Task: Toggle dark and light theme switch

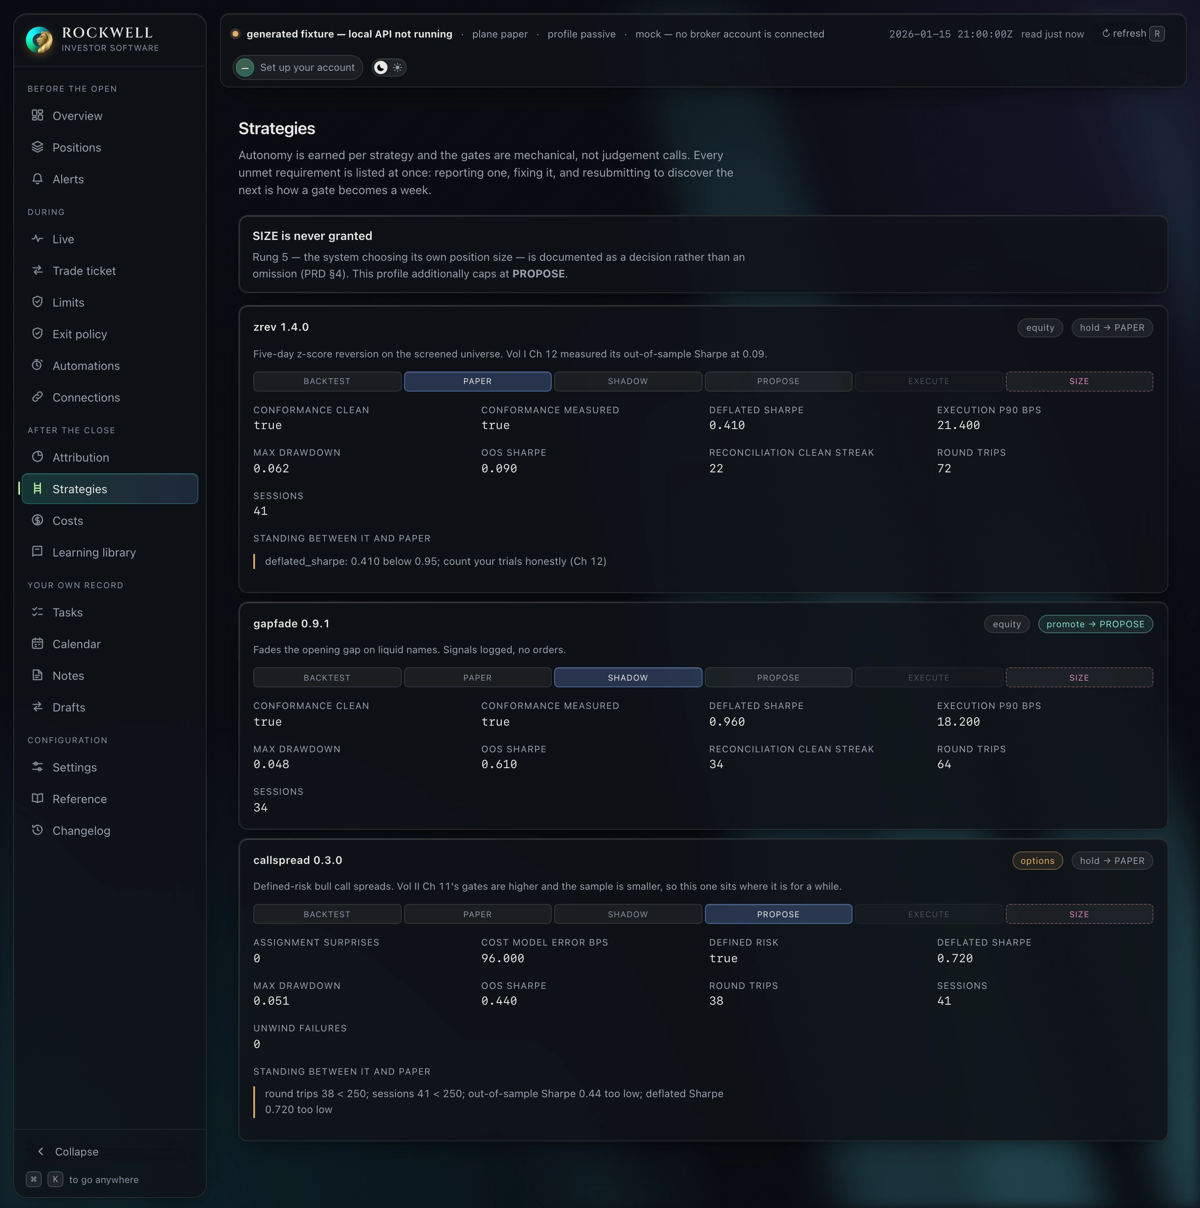Action: [389, 67]
